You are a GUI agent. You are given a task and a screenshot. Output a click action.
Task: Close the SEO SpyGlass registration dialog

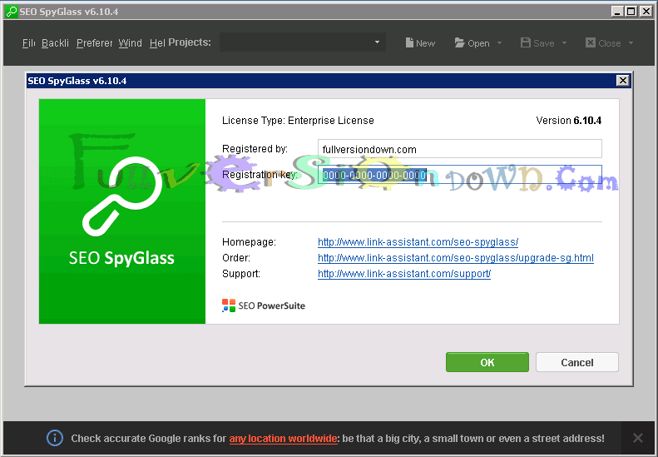tap(623, 80)
